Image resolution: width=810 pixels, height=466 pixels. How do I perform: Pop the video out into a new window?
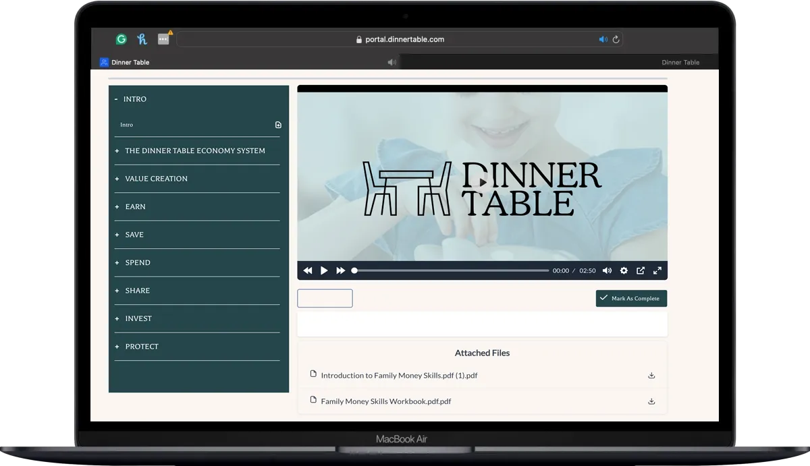(641, 270)
